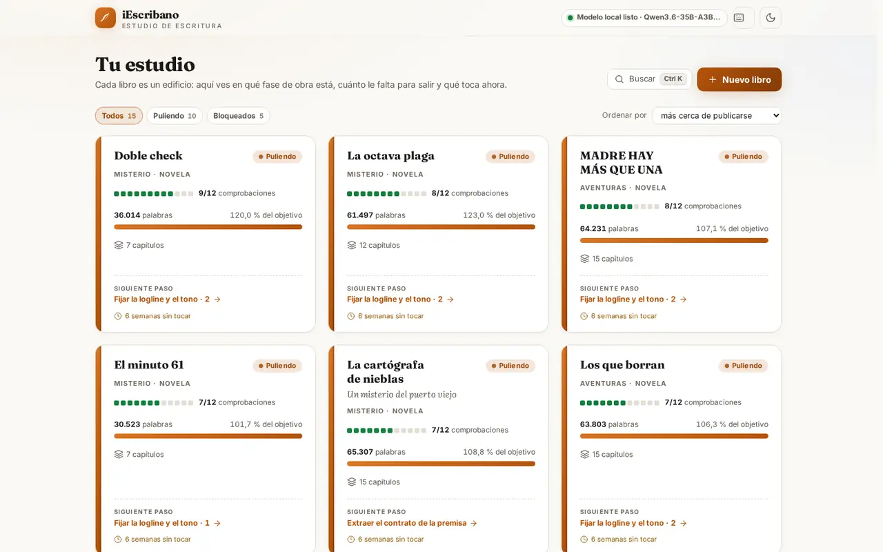
Task: Click the '63.803 palabras' word count
Action: click(609, 424)
